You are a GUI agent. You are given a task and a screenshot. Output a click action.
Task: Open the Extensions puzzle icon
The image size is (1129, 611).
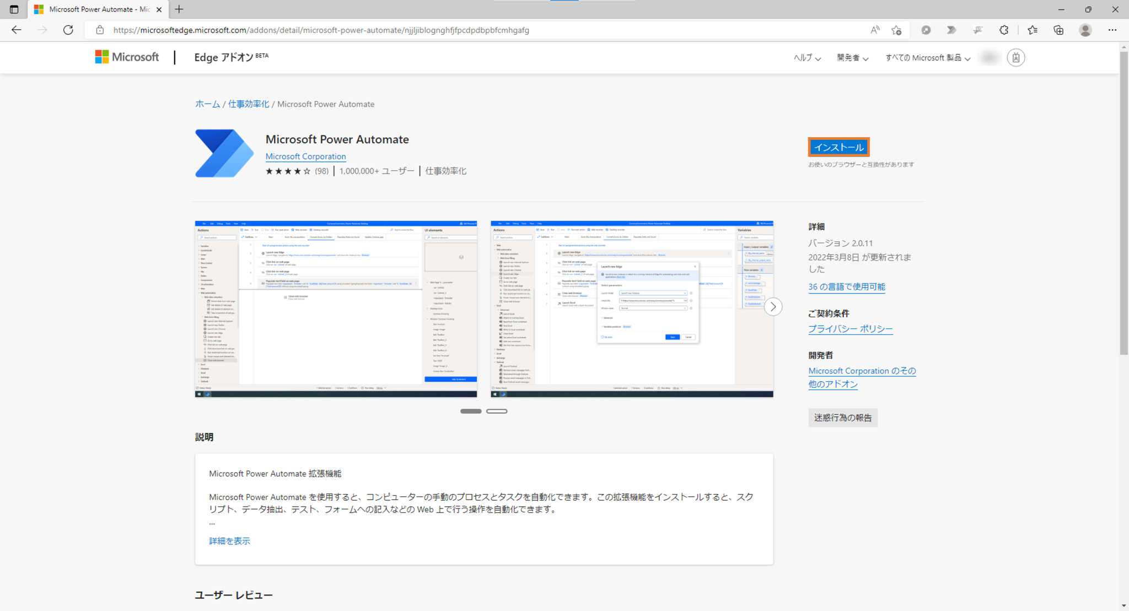[1004, 30]
